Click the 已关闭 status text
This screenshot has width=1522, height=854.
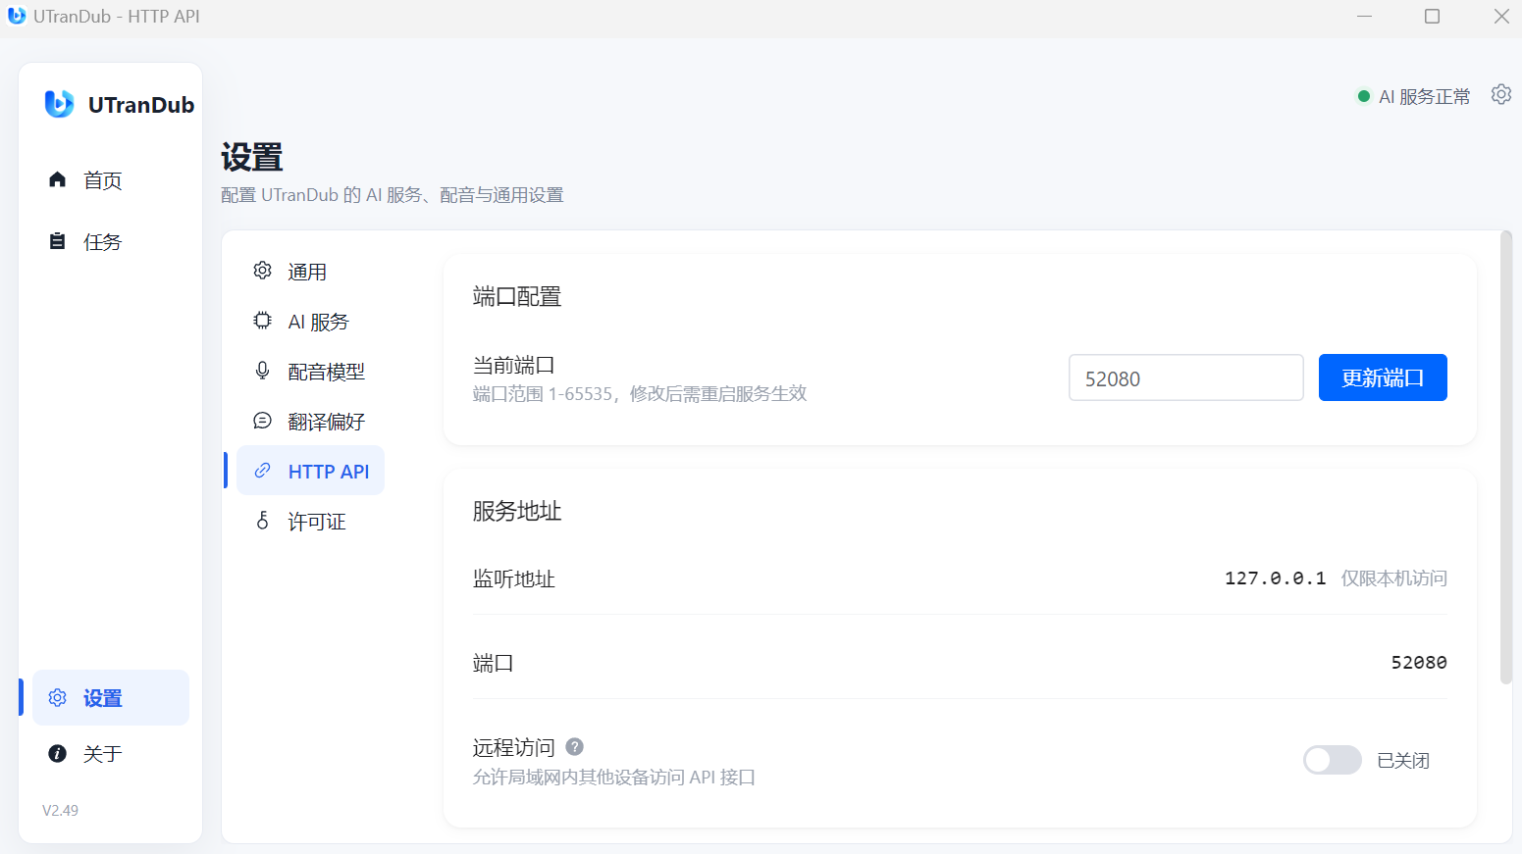point(1403,761)
